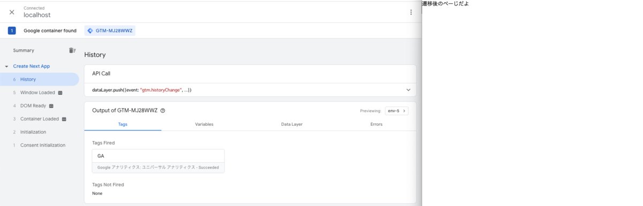This screenshot has width=643, height=206.
Task: Click the blue tag icon in GTM-MJ28WWZ chip
Action: 90,30
